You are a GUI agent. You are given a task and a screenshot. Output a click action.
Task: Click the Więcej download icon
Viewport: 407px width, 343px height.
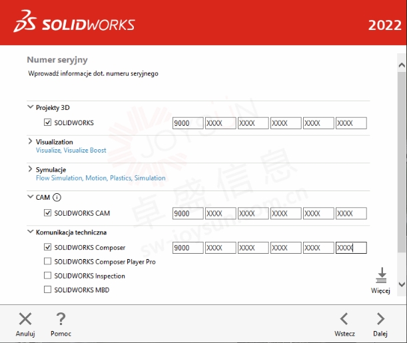point(381,275)
